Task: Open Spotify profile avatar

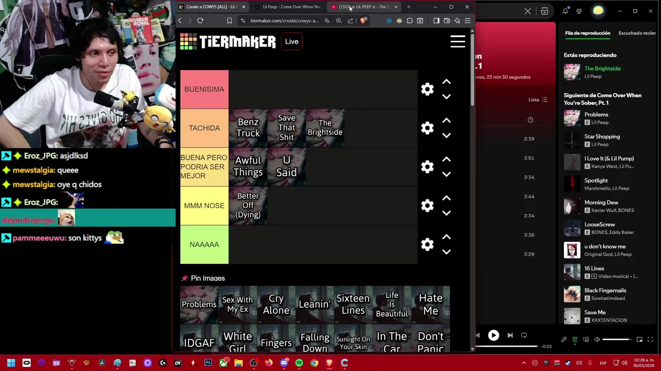Action: [598, 11]
